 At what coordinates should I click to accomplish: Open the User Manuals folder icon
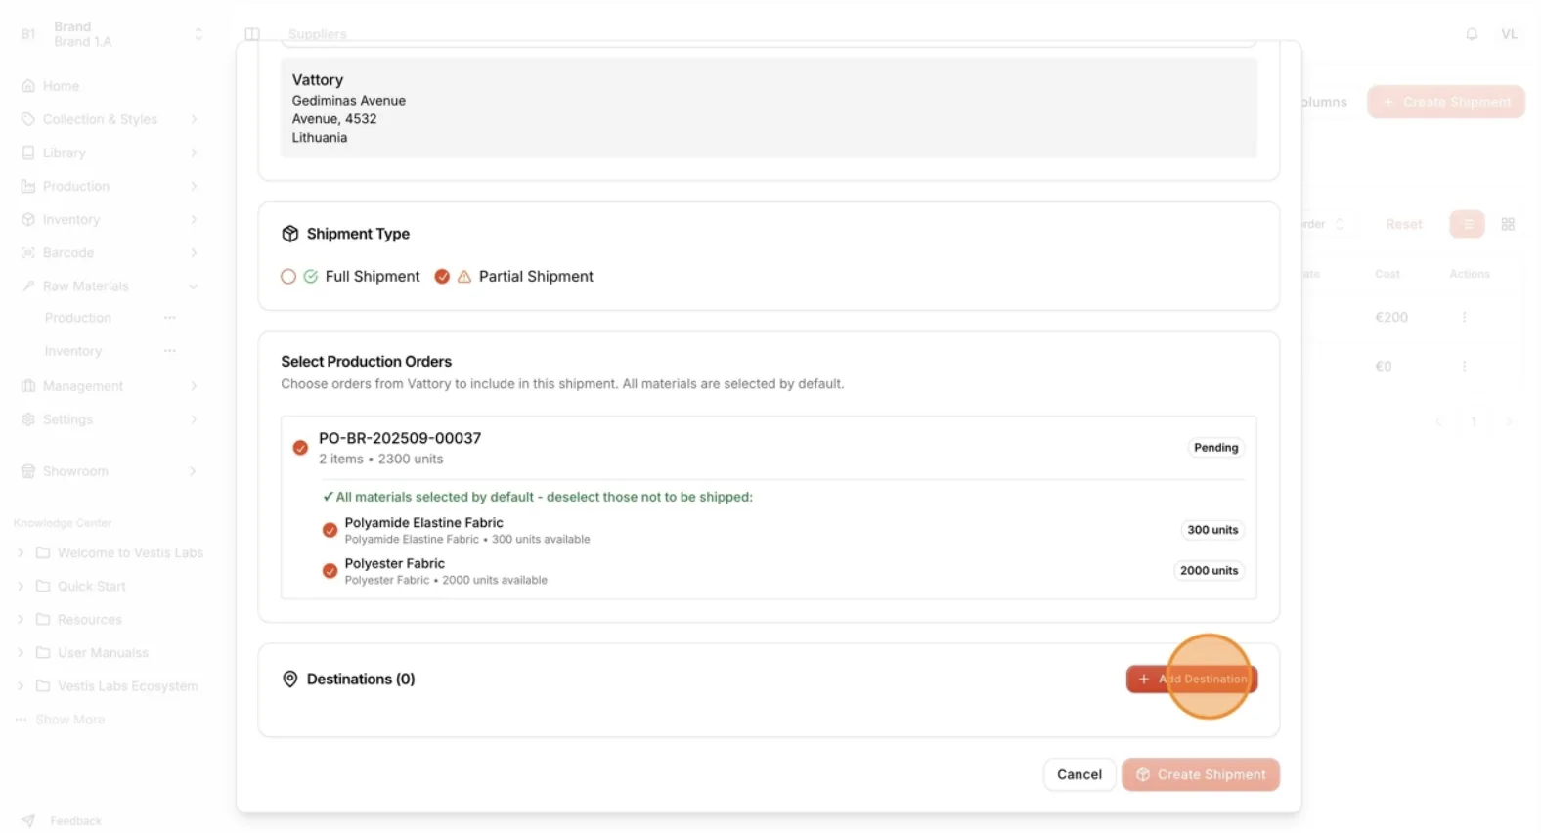(43, 652)
